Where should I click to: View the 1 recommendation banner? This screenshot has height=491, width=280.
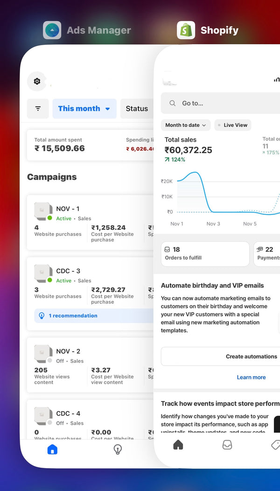tap(93, 316)
